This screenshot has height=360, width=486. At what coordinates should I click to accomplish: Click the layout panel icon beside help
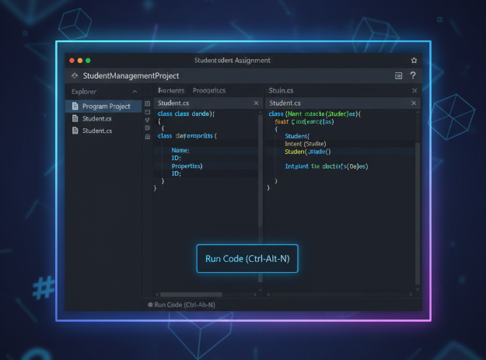[x=398, y=75]
